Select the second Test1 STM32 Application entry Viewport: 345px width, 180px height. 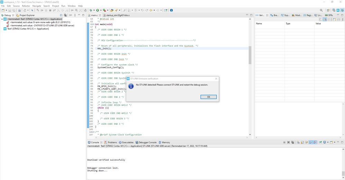tap(26, 29)
